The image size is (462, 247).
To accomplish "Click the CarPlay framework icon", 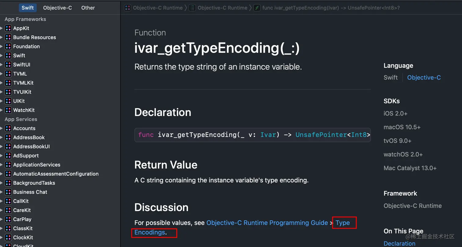I will coord(8,219).
